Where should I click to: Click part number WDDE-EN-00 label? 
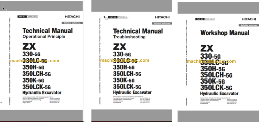(x=205, y=19)
